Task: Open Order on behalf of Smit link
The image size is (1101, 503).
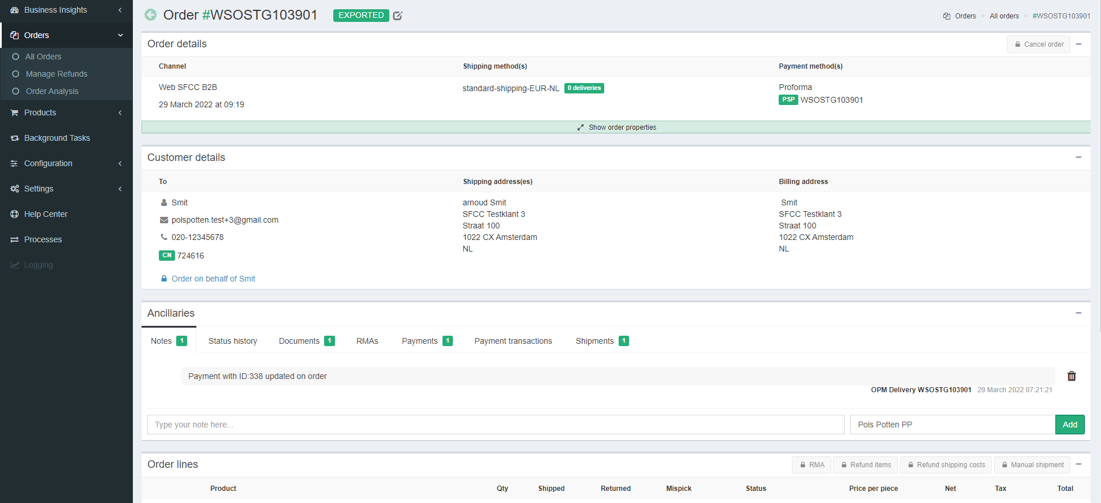Action: 213,279
